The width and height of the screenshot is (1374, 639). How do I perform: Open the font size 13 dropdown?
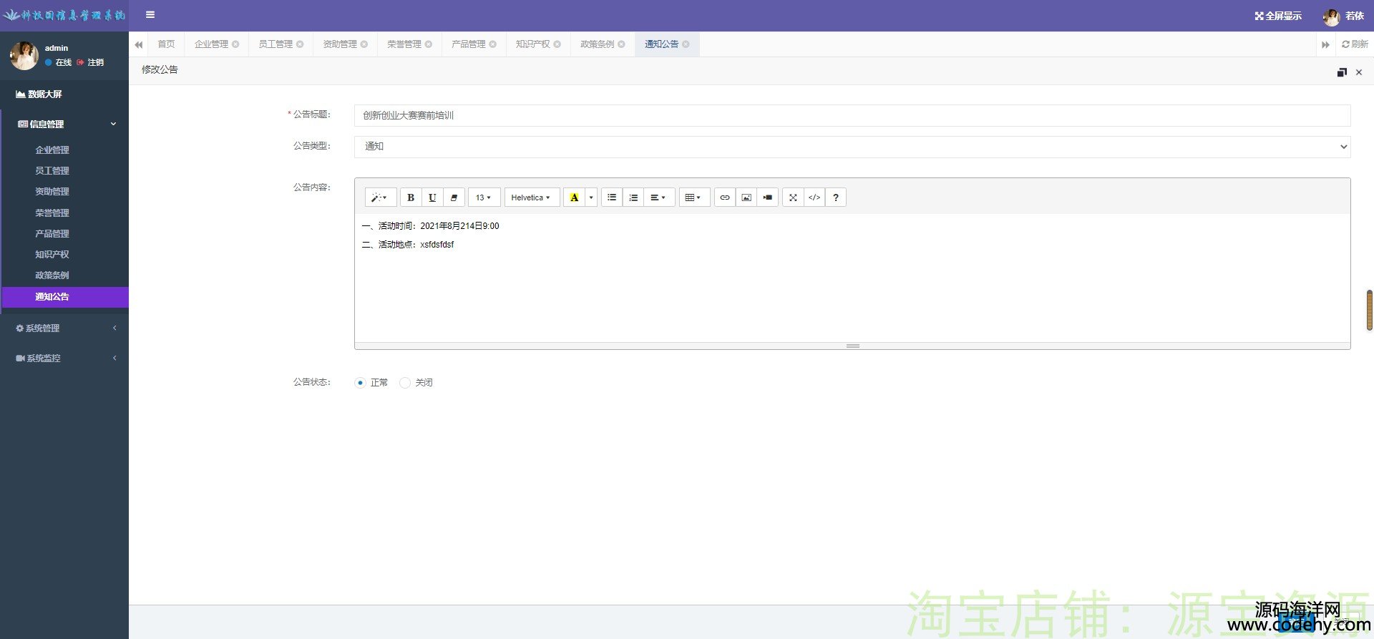484,197
